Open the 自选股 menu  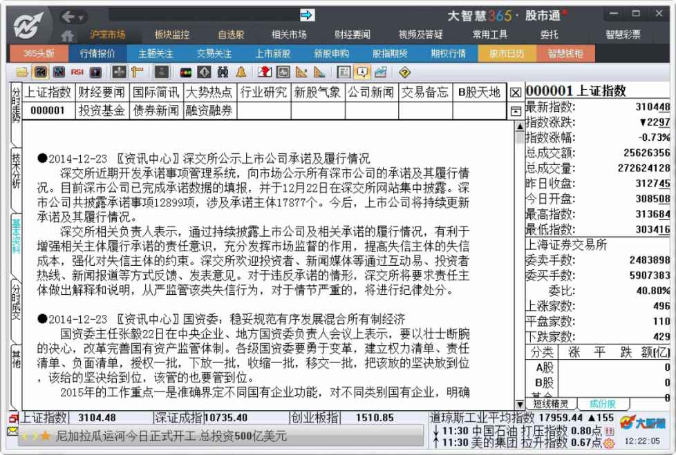click(x=231, y=35)
